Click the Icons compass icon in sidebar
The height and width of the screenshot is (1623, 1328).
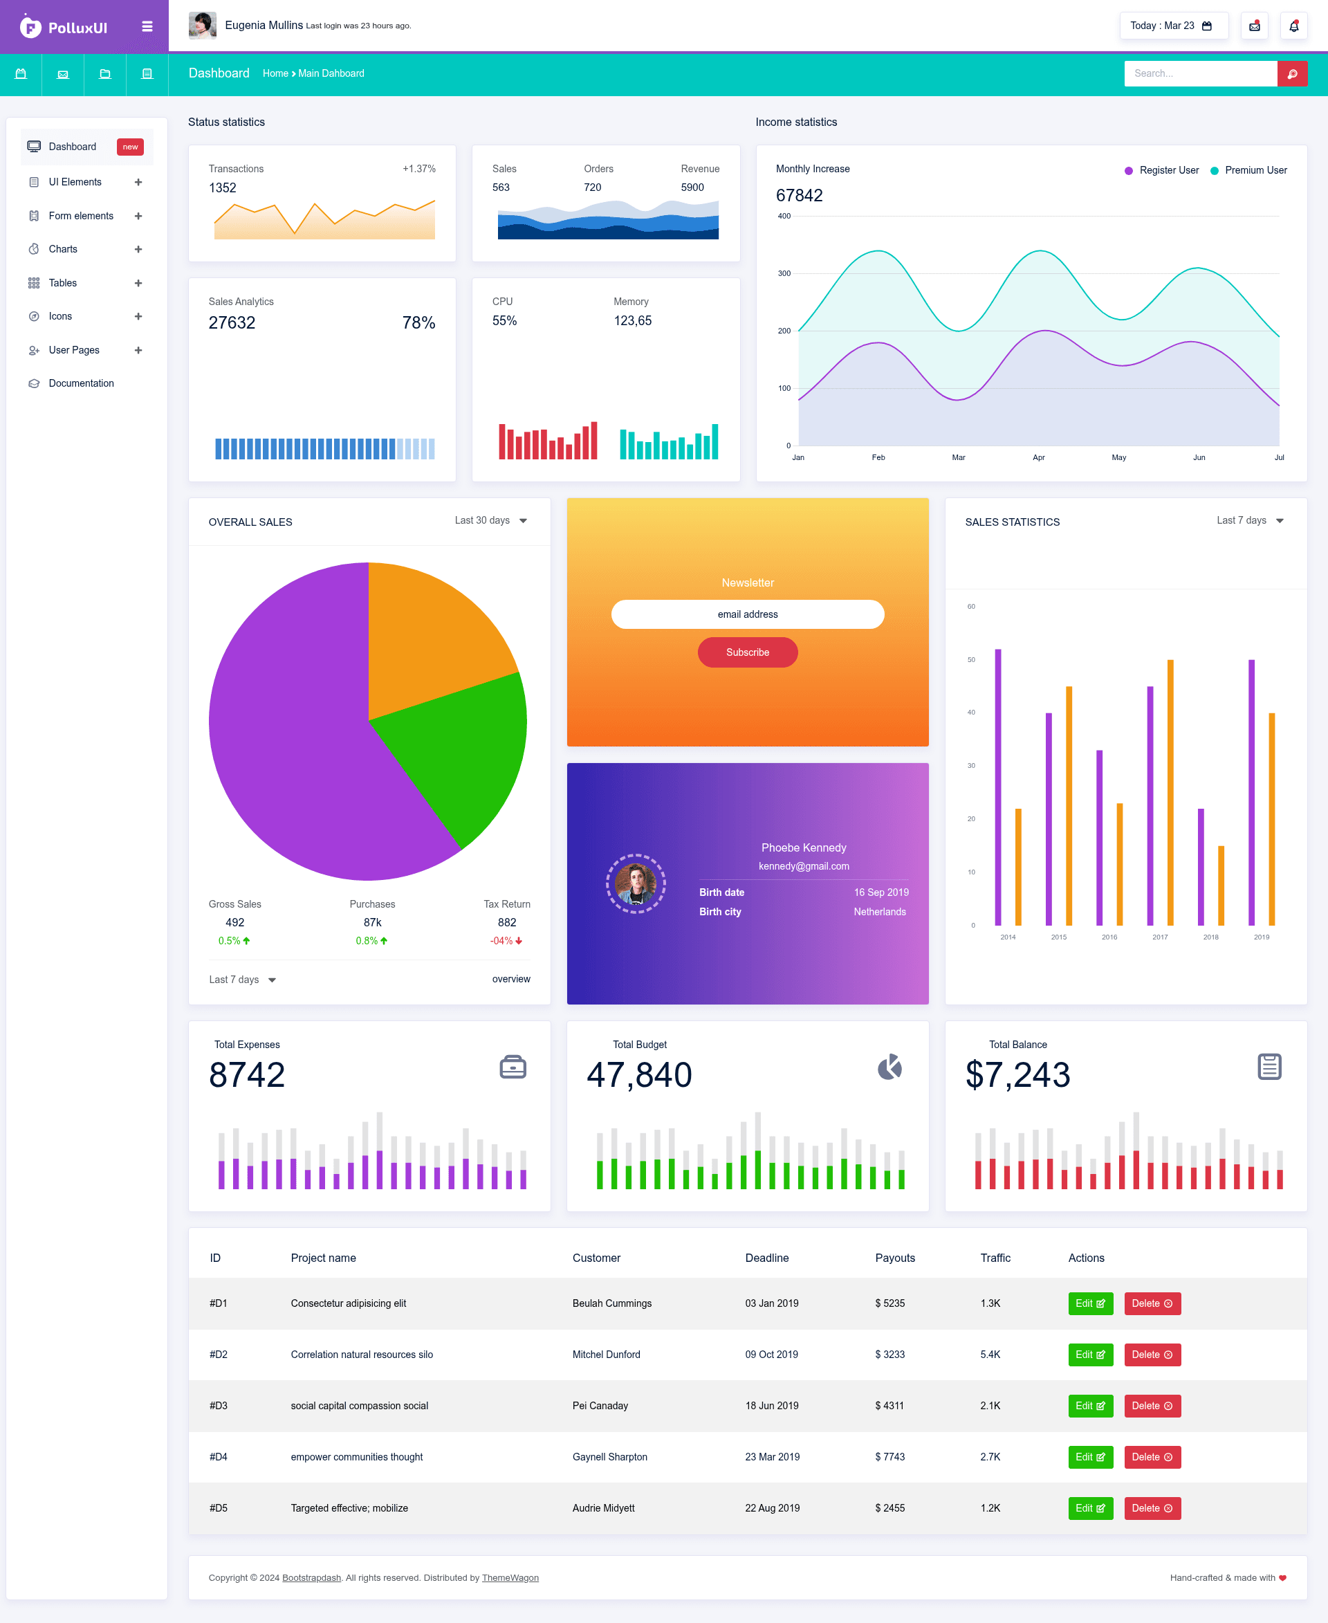(x=34, y=316)
